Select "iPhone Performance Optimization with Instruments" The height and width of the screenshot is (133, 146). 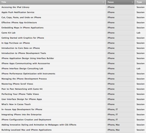28,74
